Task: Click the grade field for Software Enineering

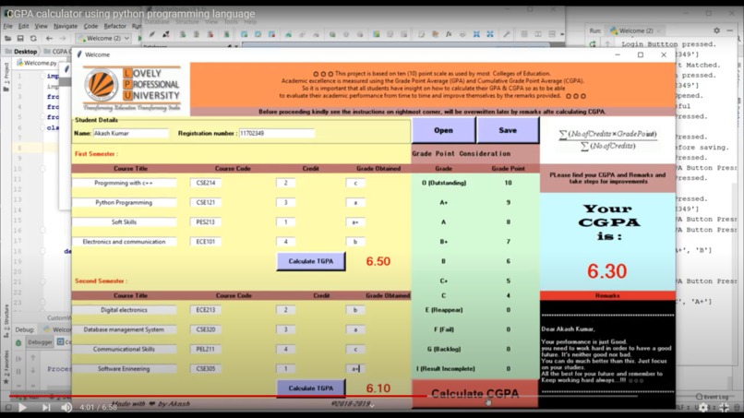Action: (355, 369)
